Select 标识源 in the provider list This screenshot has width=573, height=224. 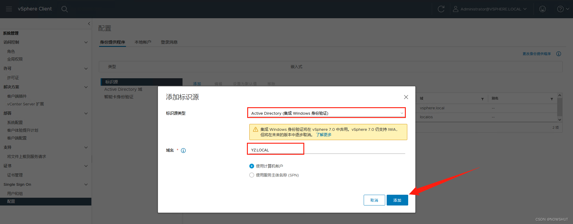[x=142, y=82]
